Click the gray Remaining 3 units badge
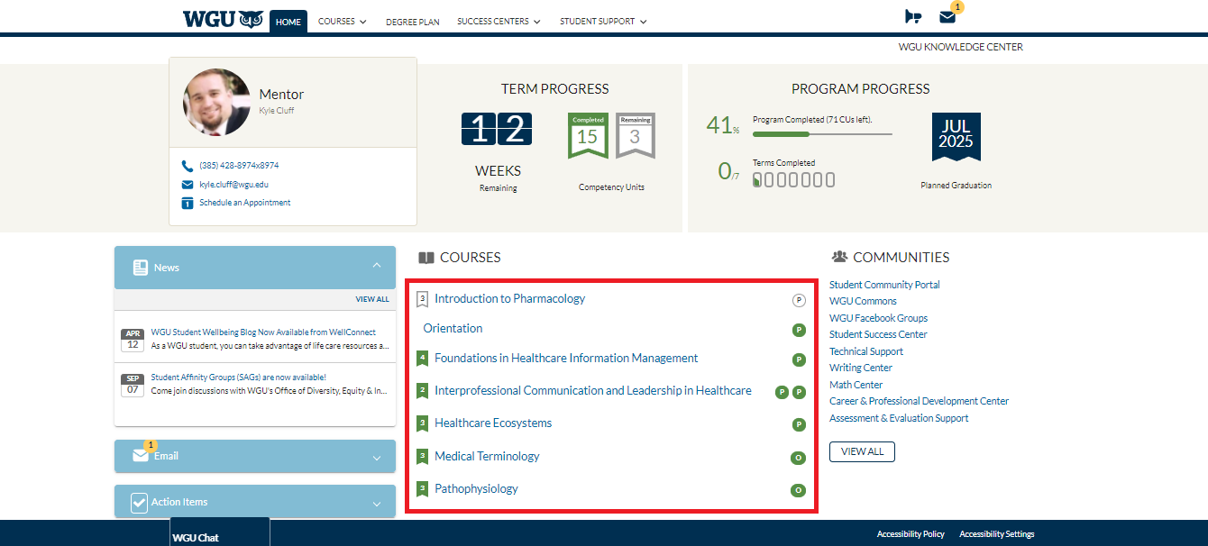 (x=636, y=135)
